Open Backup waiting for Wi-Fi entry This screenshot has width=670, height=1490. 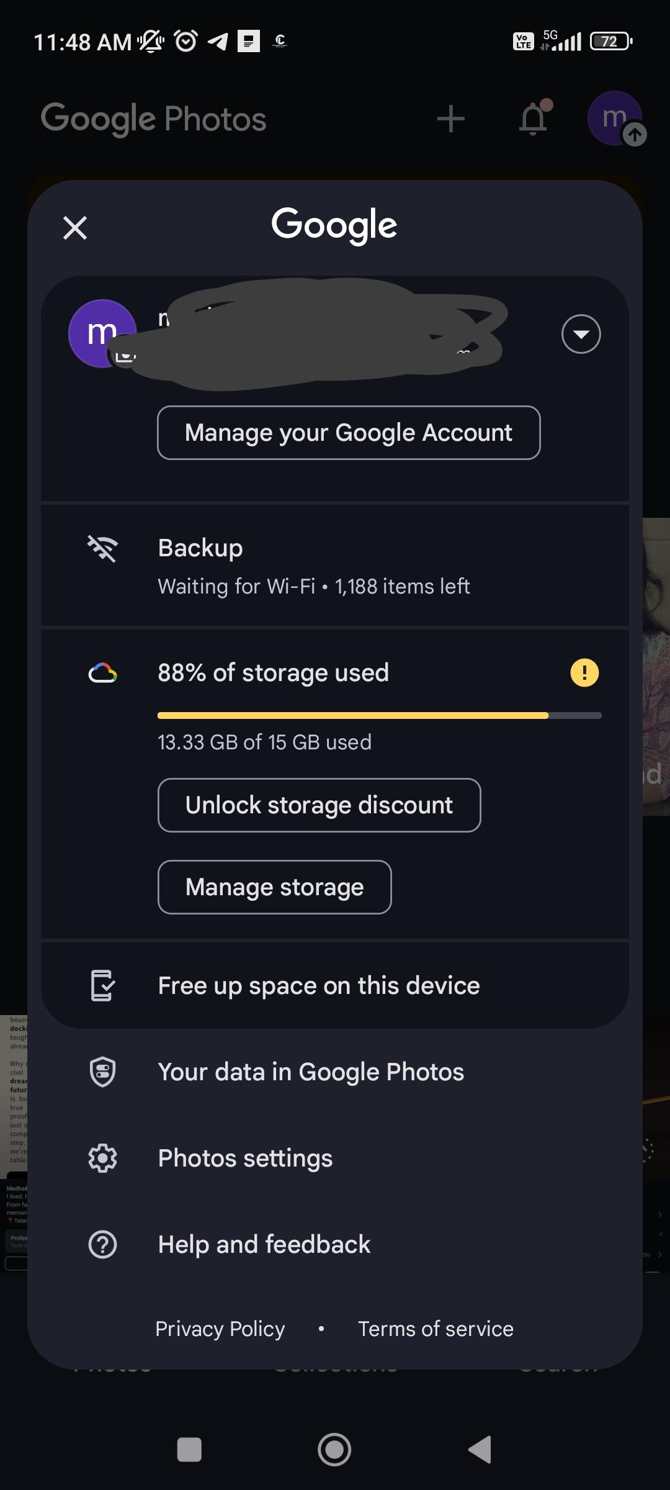point(313,566)
